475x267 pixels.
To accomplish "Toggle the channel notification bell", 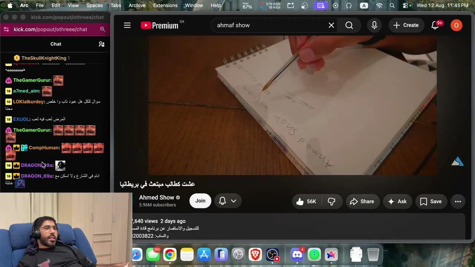I will (x=222, y=201).
